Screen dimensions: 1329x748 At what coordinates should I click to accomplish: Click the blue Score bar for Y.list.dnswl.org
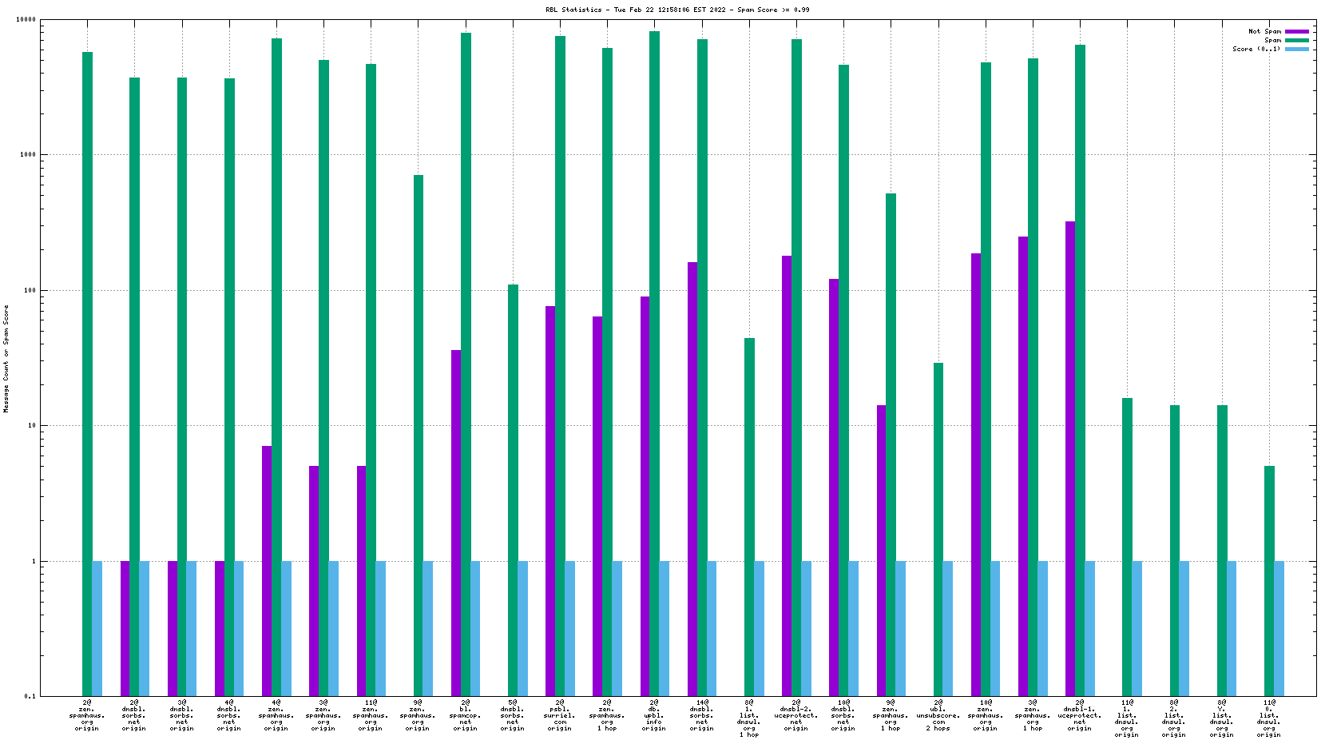tap(1232, 627)
